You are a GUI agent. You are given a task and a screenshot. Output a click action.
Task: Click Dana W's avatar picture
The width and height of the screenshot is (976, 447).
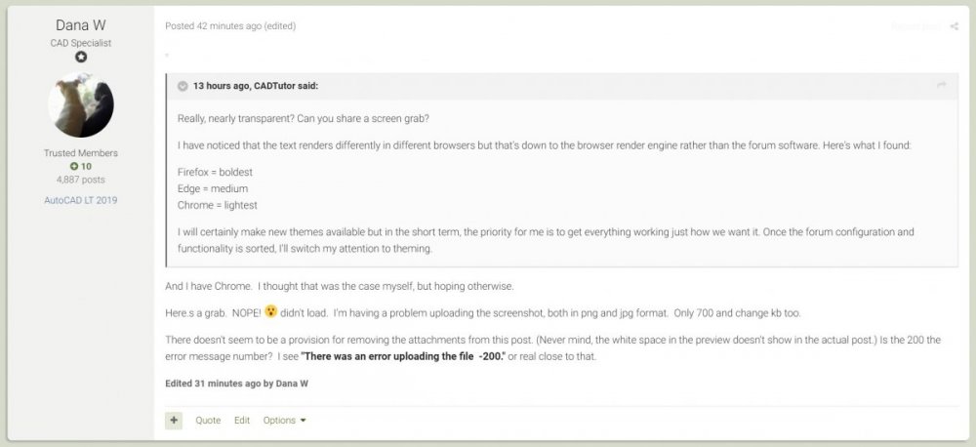pos(82,104)
